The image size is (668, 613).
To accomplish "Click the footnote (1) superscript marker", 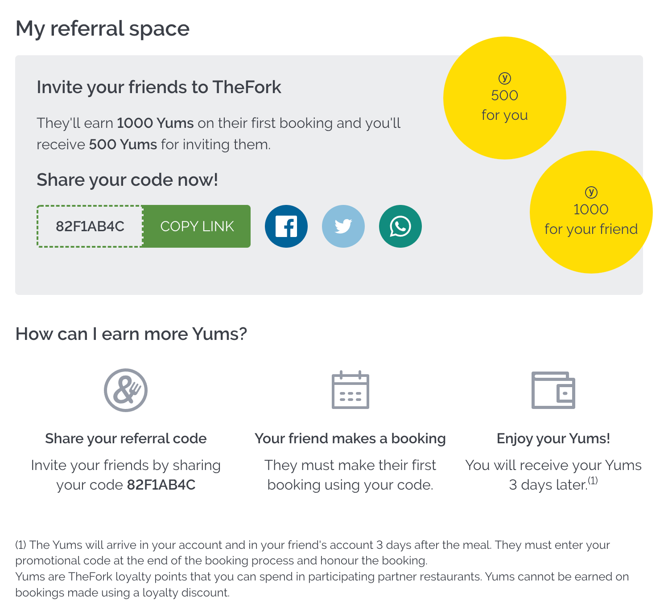I will click(593, 481).
